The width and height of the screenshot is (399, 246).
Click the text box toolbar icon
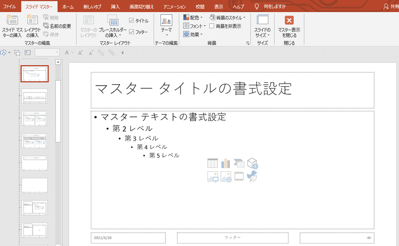(27, 53)
